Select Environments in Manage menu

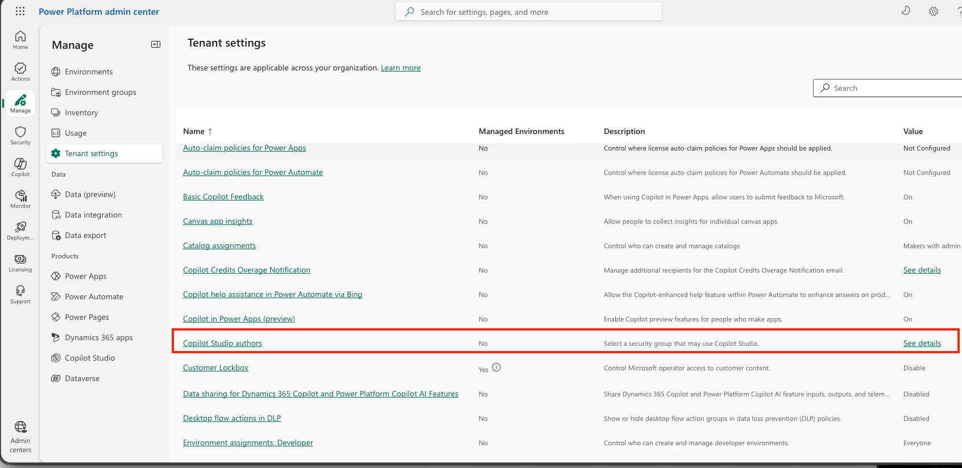89,72
